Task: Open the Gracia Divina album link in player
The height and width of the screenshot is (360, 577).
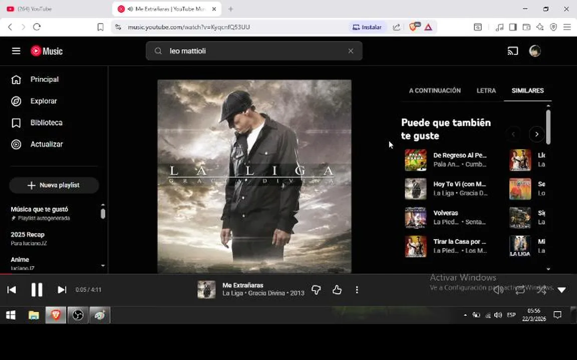Action: coord(266,293)
